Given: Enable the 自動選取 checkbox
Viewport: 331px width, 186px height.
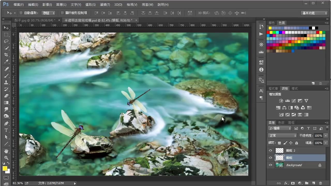Looking at the screenshot, I should [x=21, y=13].
